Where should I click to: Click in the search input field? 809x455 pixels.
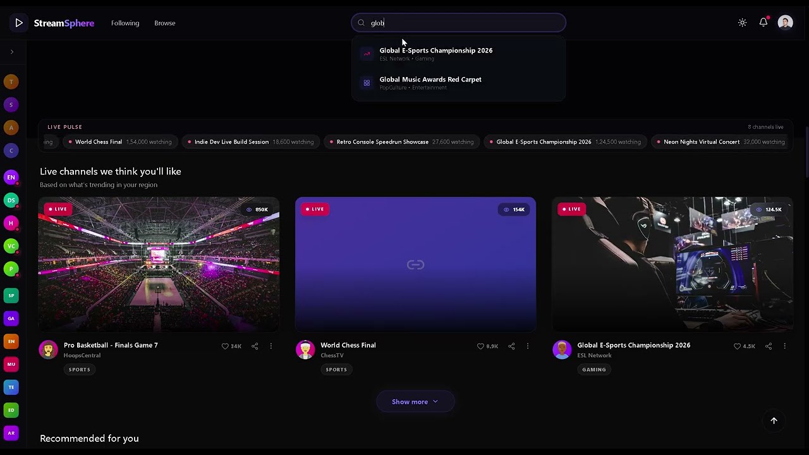pyautogui.click(x=458, y=23)
